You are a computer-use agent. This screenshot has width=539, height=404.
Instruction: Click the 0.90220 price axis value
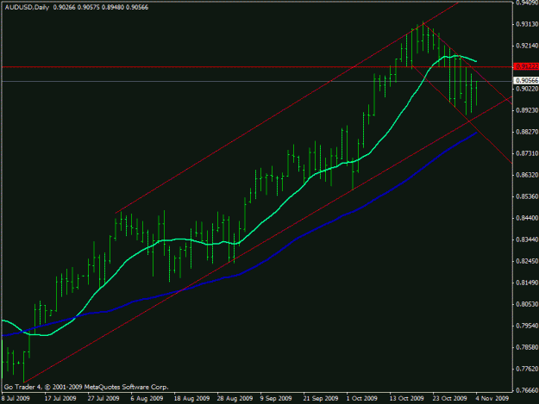[x=527, y=89]
